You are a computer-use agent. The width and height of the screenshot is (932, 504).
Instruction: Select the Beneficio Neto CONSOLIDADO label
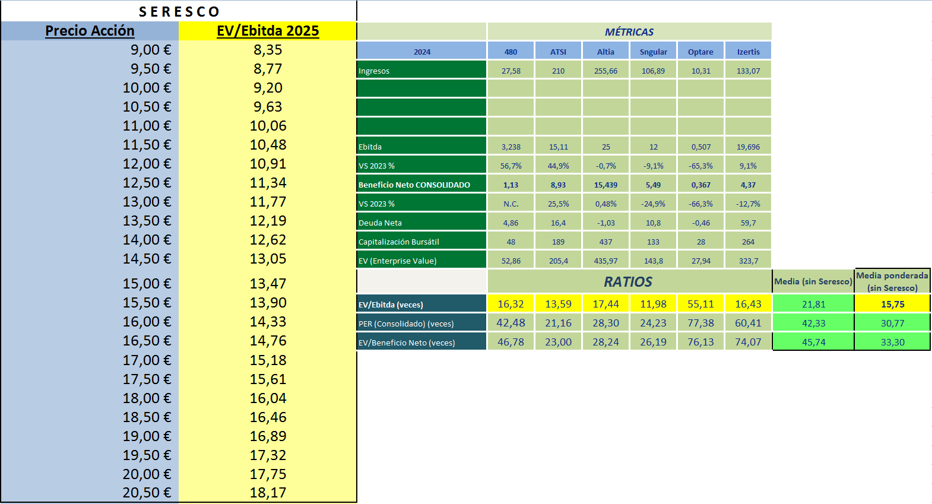421,185
